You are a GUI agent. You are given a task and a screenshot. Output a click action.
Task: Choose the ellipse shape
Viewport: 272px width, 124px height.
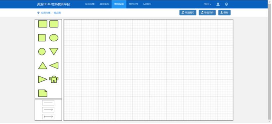pos(54,38)
